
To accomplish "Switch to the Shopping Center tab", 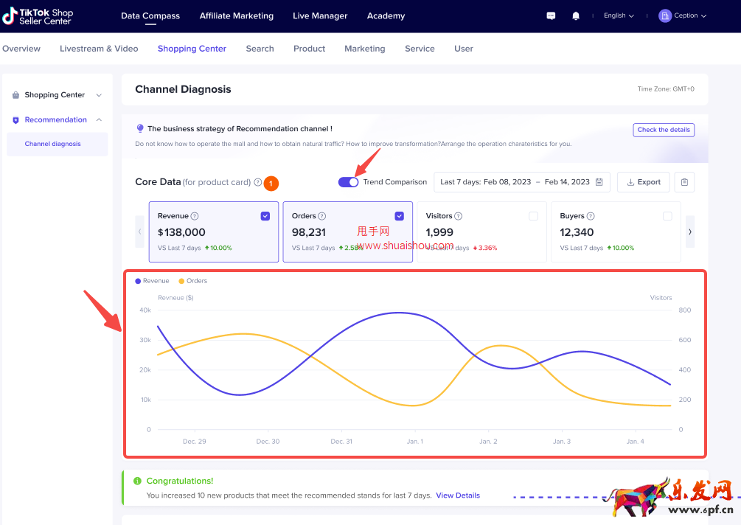I will pyautogui.click(x=192, y=49).
